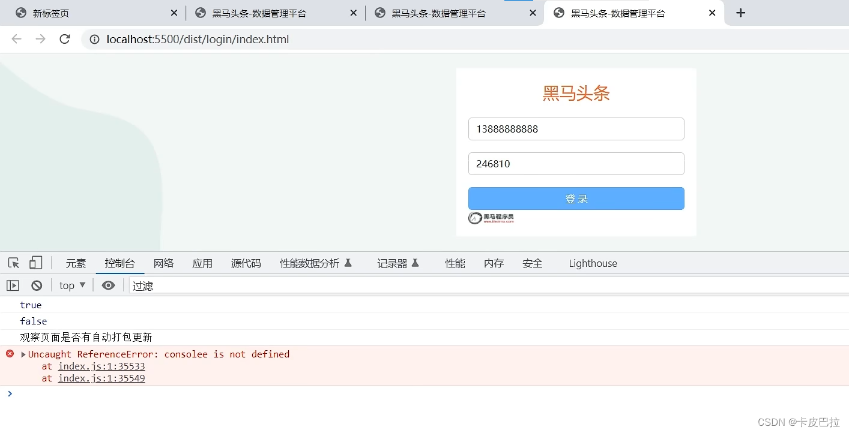The width and height of the screenshot is (849, 433).
Task: Click the red error icon in the console
Action: (x=10, y=354)
